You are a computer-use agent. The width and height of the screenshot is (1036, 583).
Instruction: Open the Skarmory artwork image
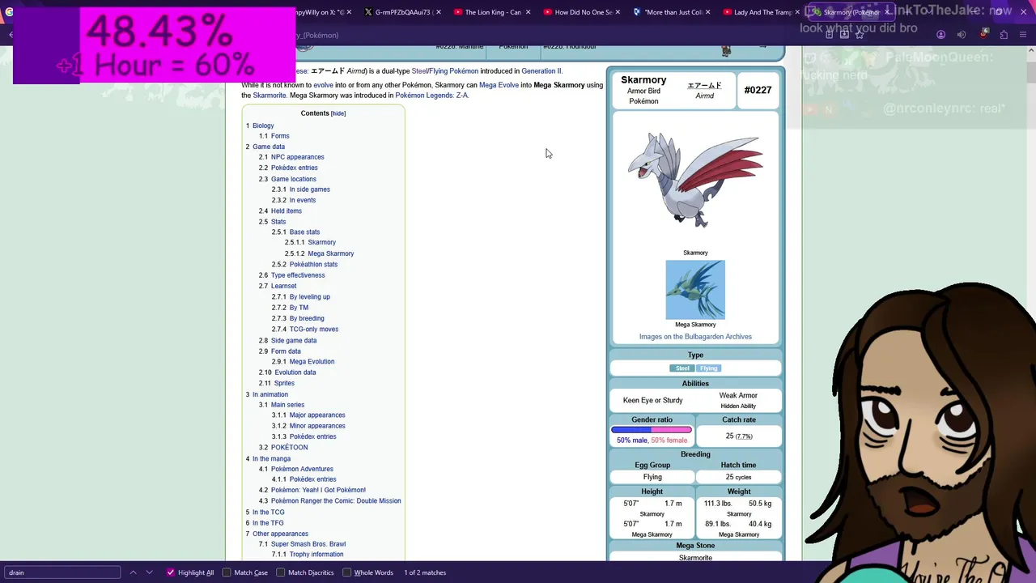pos(695,181)
